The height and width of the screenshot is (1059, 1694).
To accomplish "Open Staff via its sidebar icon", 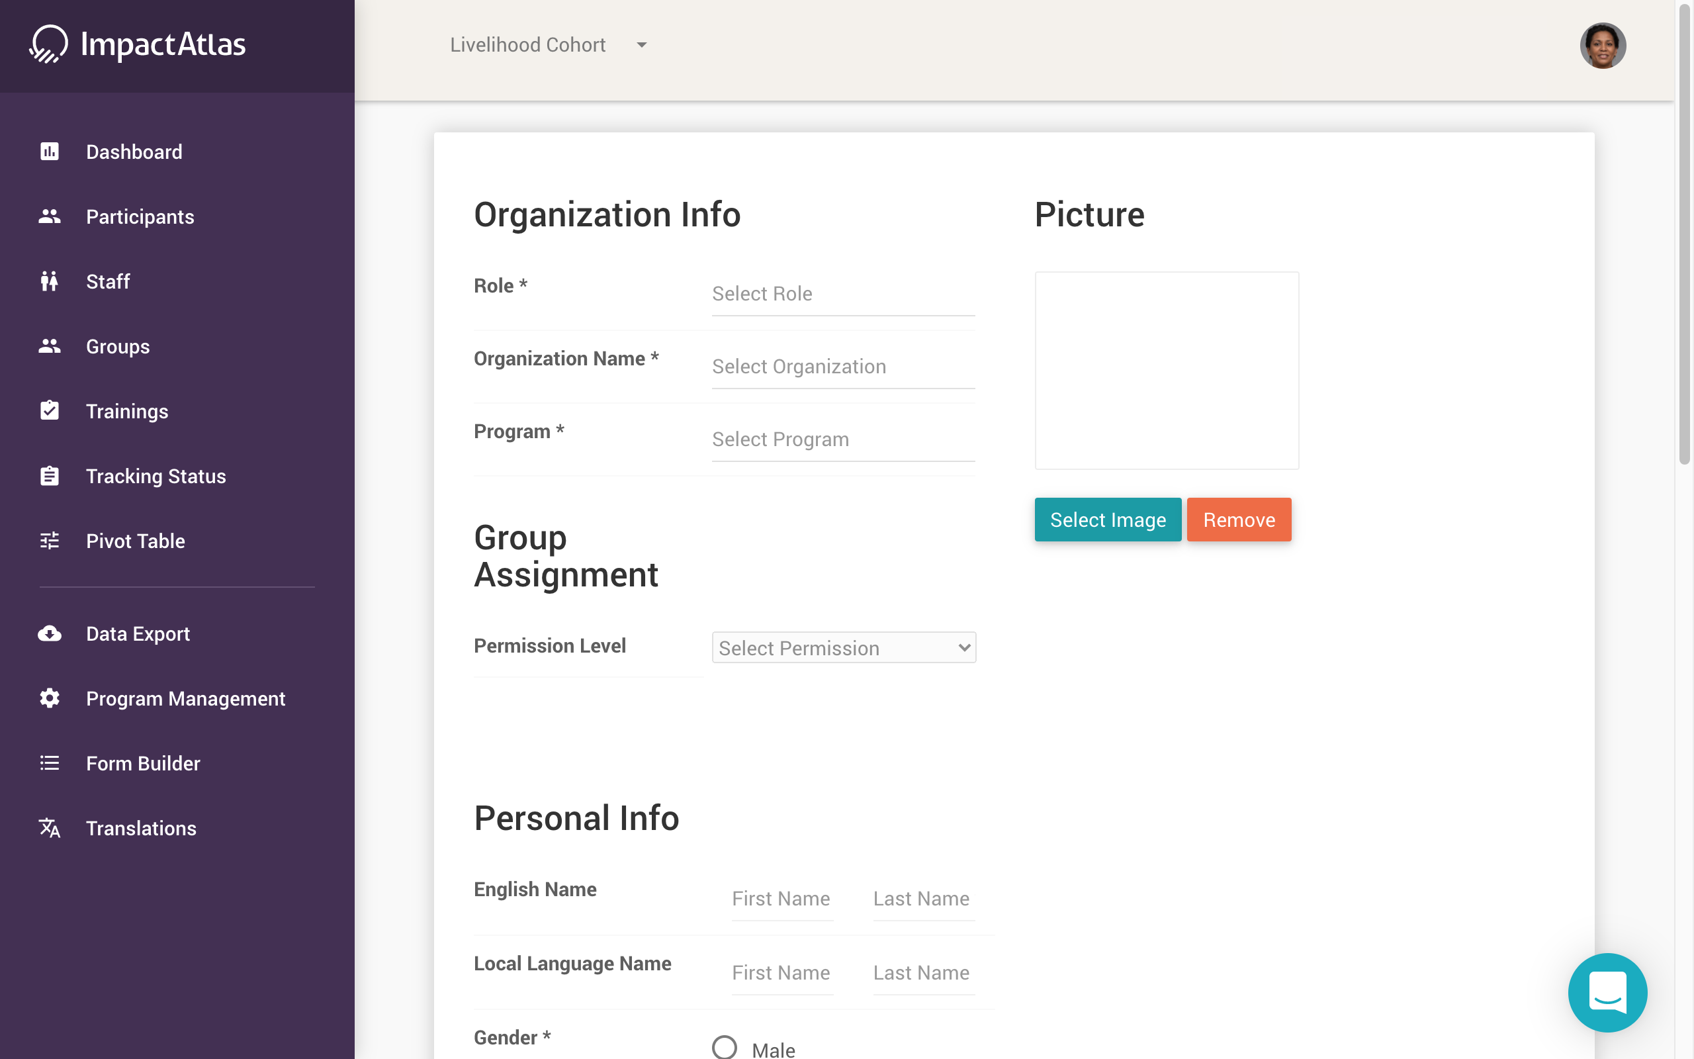I will (x=49, y=281).
